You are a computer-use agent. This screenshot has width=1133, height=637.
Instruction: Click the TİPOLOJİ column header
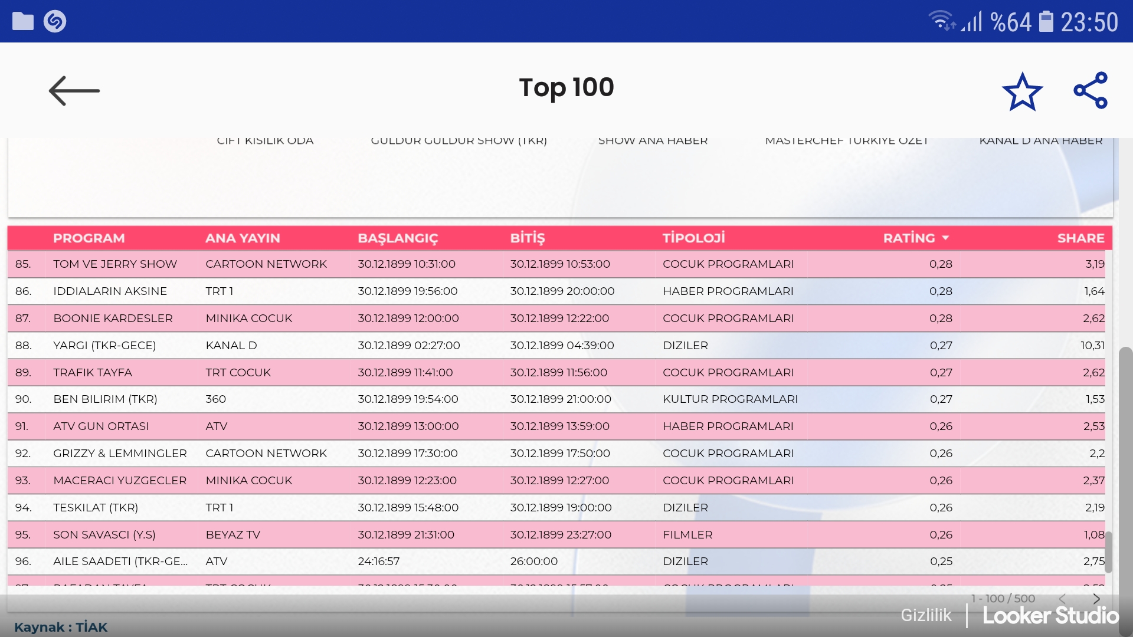pos(693,238)
